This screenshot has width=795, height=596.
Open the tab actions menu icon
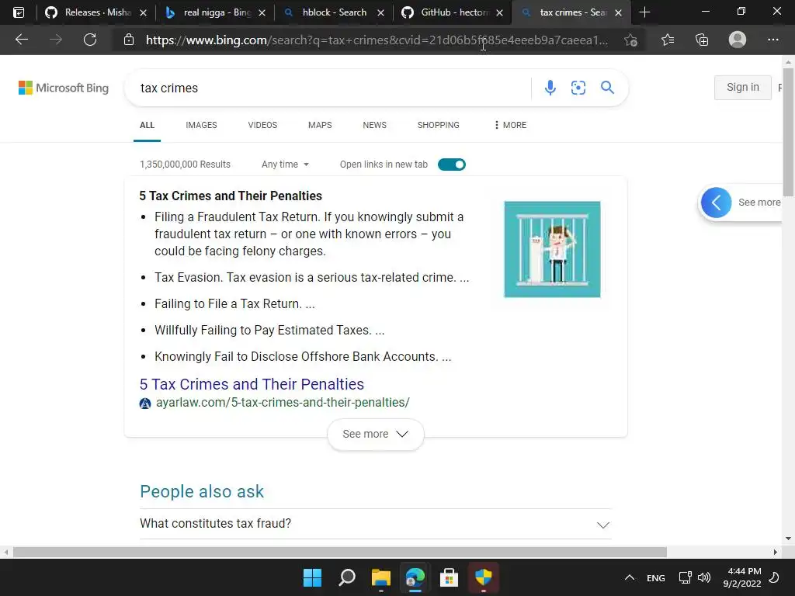[x=19, y=12]
